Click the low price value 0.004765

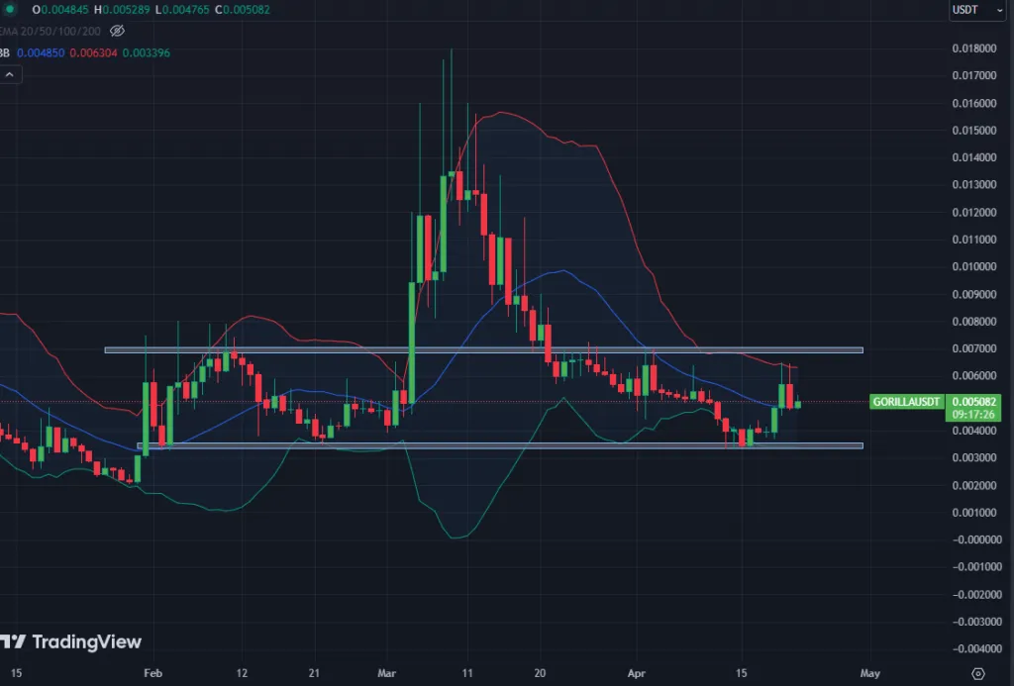(186, 10)
